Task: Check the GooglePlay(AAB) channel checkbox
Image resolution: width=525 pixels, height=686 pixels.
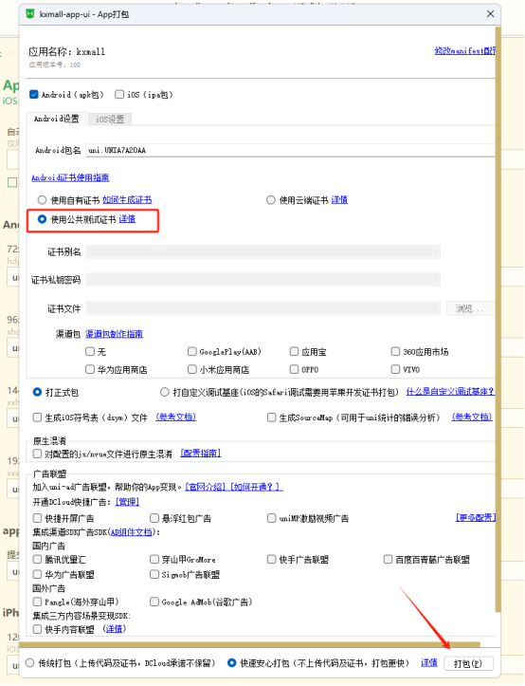Action: click(x=192, y=351)
